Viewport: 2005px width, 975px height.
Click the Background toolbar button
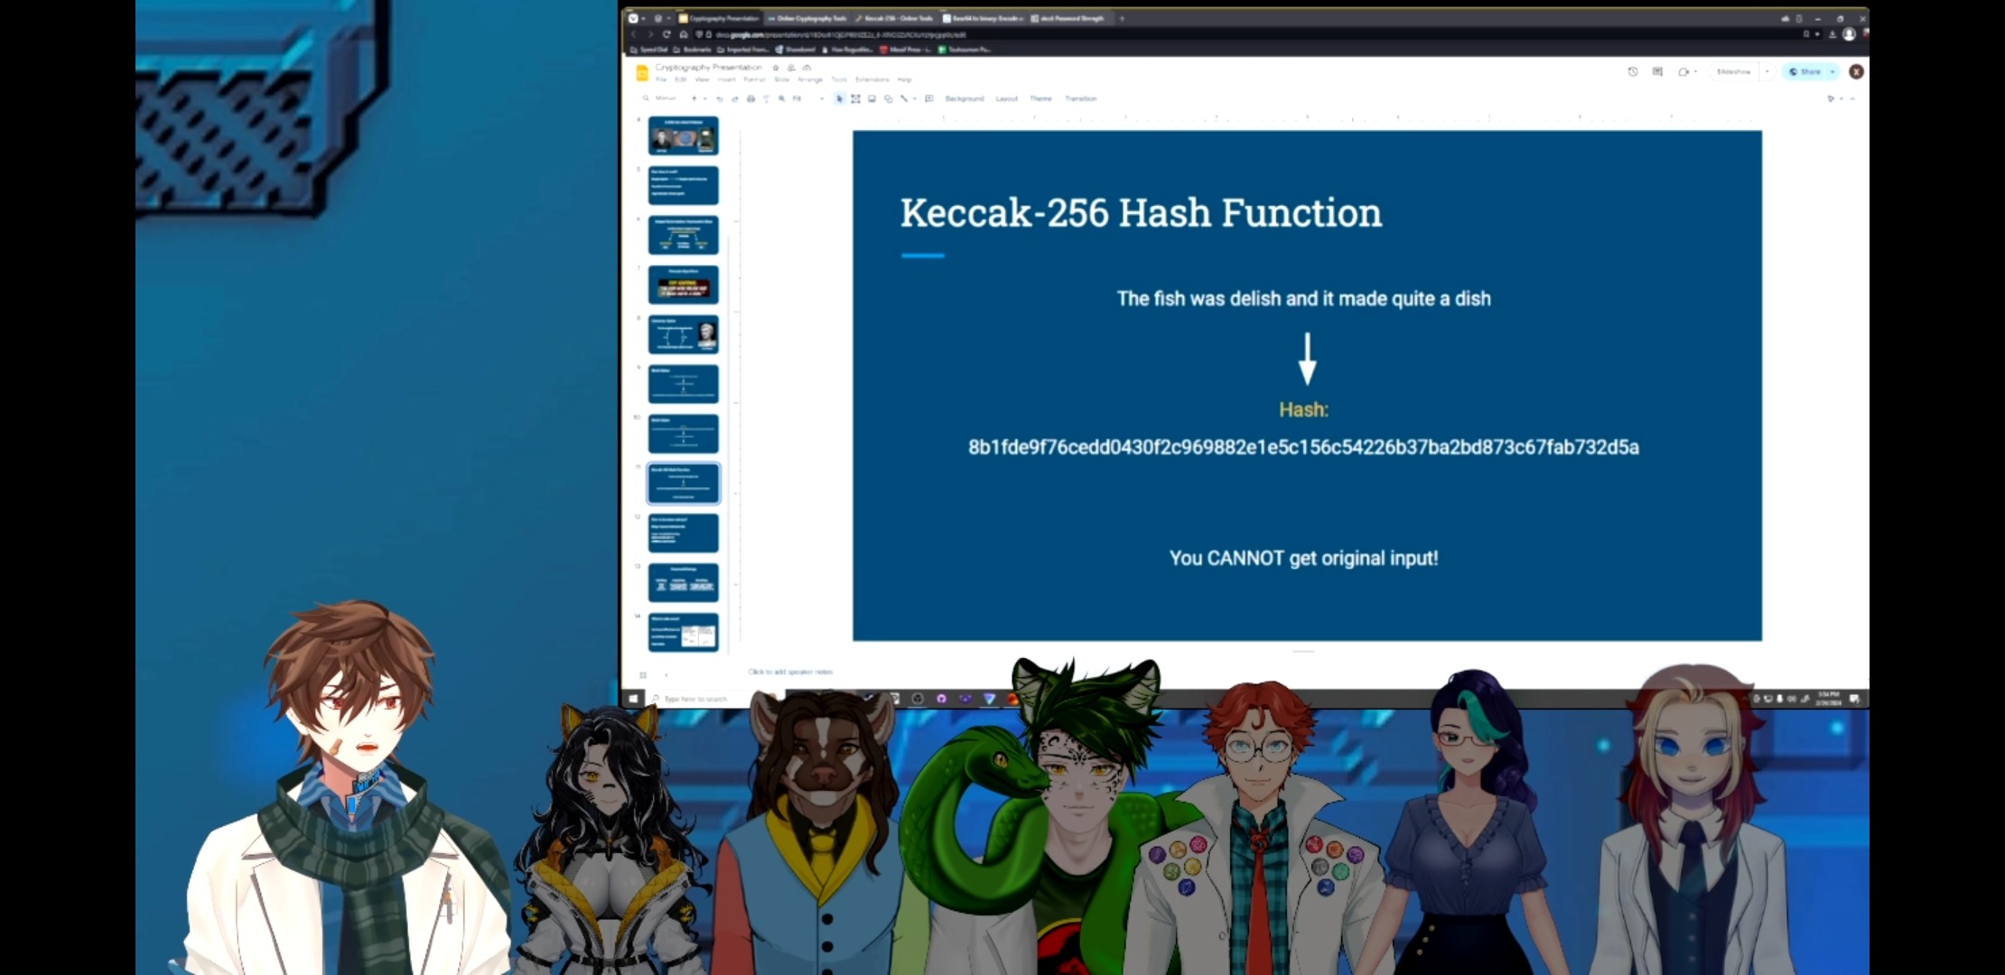964,99
